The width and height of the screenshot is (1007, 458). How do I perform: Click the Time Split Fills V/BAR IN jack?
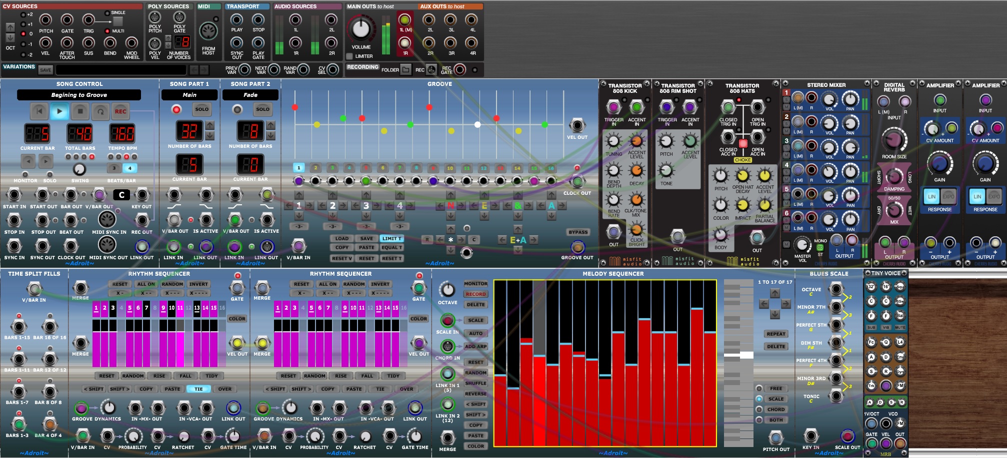point(34,289)
